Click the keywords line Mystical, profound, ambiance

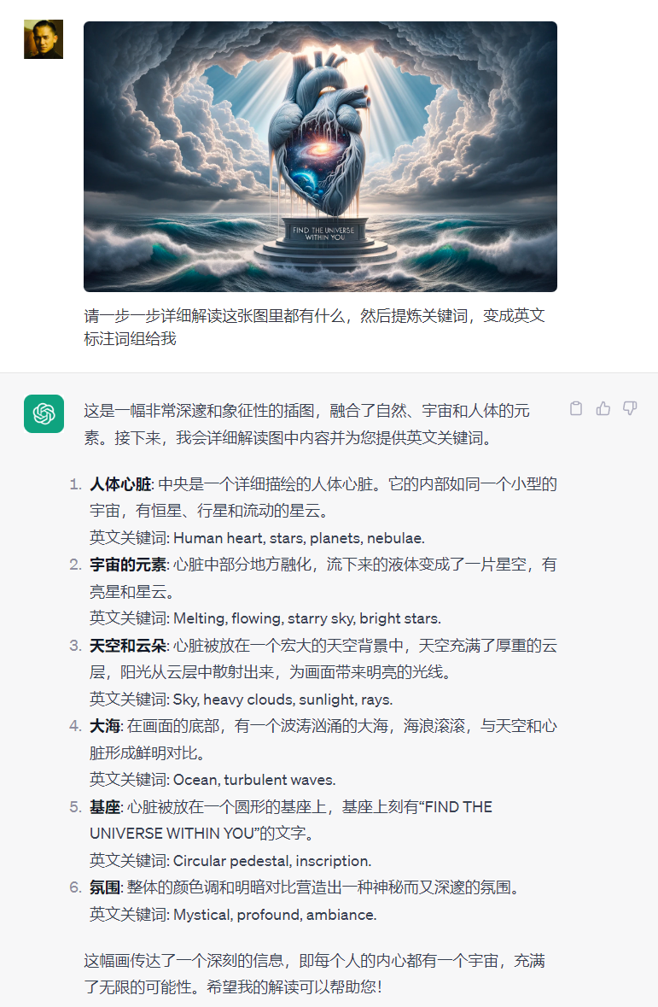(x=233, y=915)
